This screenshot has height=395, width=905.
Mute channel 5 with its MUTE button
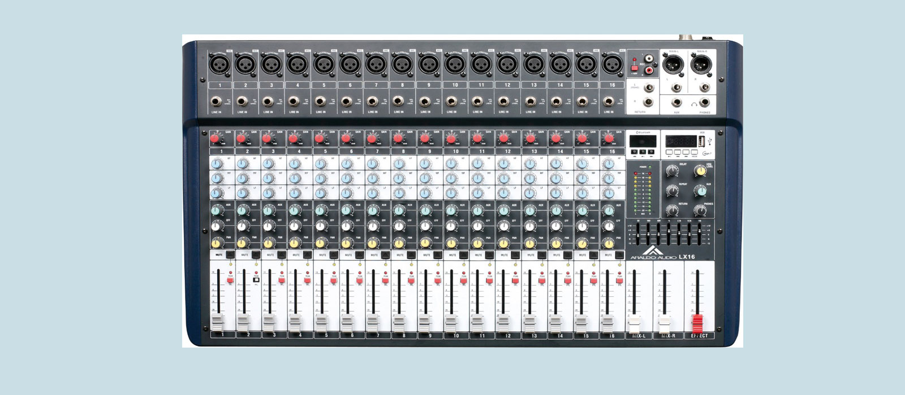tap(334, 255)
